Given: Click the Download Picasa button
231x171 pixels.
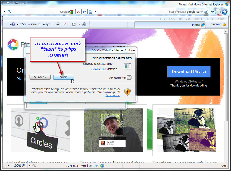Looking at the screenshot, I should click(x=189, y=72).
